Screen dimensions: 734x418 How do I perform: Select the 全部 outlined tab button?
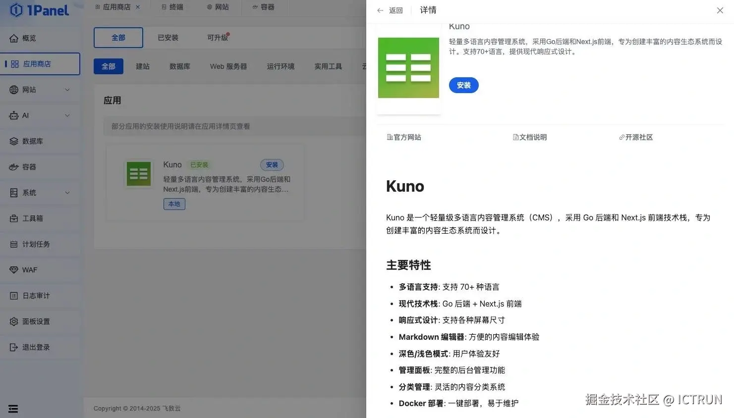pyautogui.click(x=118, y=38)
